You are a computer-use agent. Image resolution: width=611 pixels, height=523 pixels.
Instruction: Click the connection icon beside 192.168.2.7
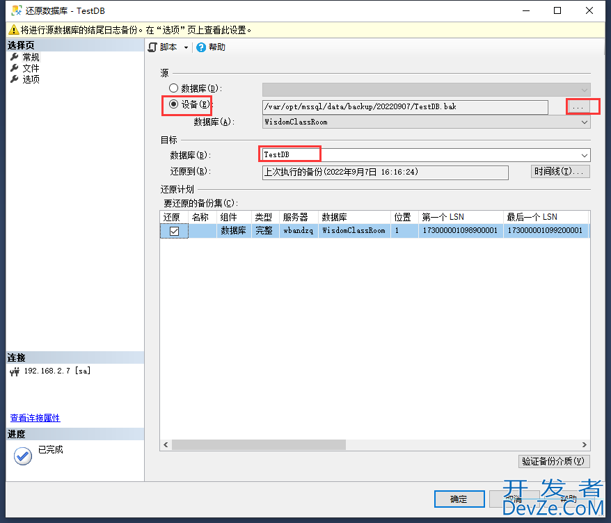click(15, 372)
